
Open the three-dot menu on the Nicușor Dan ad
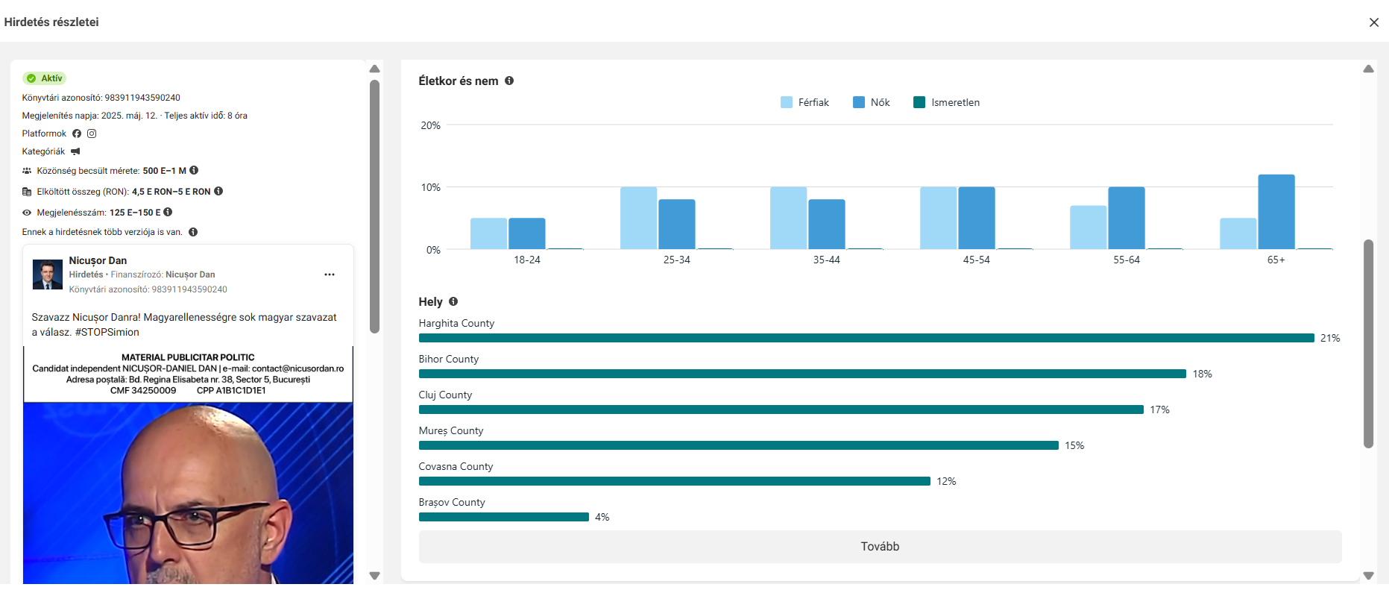(330, 274)
